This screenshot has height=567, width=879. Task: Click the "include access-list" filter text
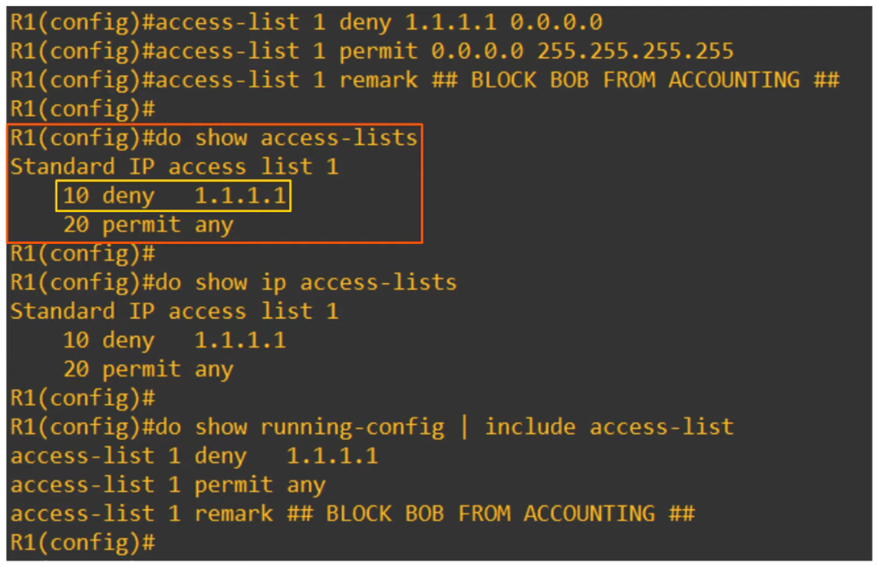point(609,427)
